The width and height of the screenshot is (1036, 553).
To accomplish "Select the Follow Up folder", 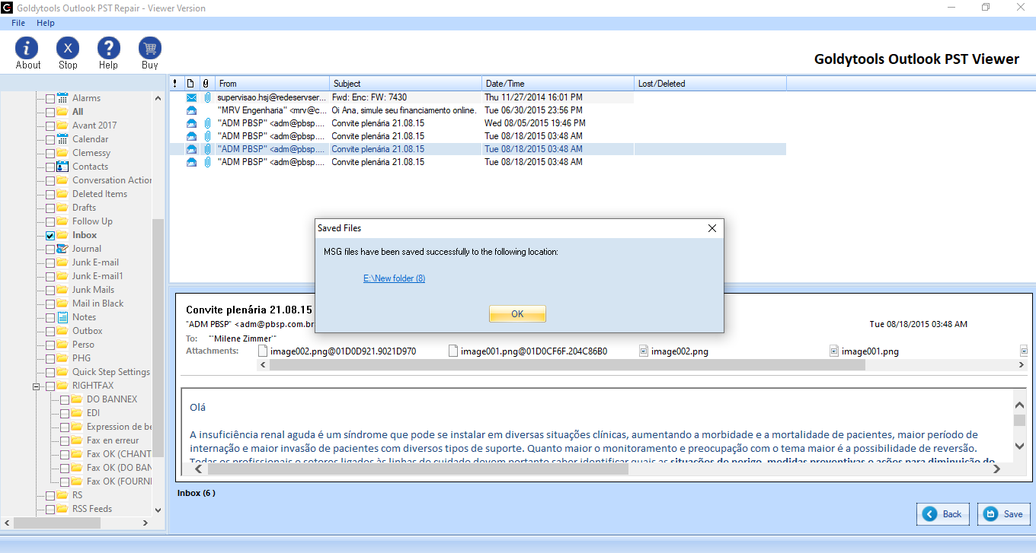I will pyautogui.click(x=92, y=221).
